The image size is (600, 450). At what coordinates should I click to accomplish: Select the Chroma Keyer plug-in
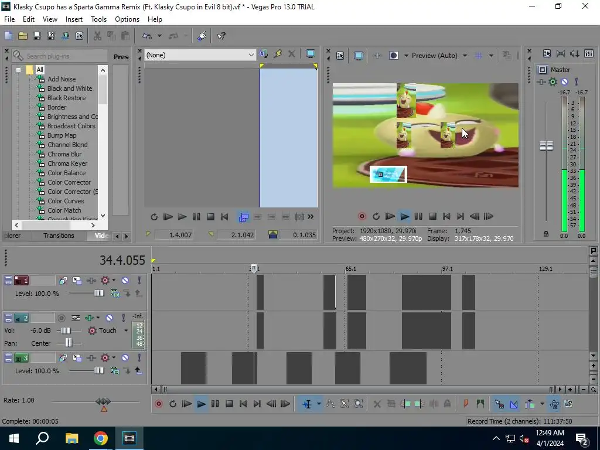click(x=67, y=163)
